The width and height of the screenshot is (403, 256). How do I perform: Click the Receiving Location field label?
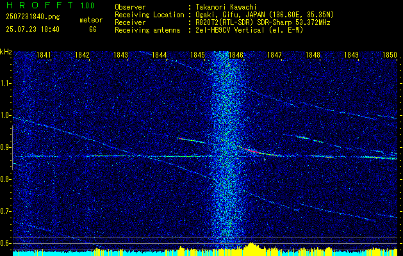coord(149,15)
